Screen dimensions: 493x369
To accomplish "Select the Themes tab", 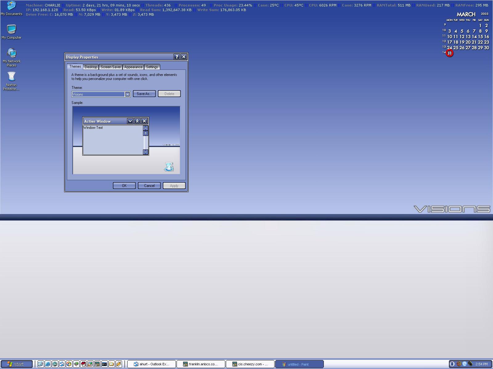I will pos(75,66).
